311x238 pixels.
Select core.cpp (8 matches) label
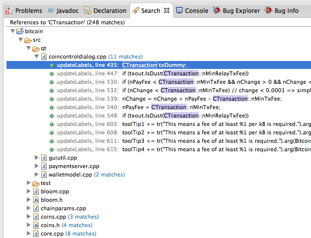[x=69, y=234]
